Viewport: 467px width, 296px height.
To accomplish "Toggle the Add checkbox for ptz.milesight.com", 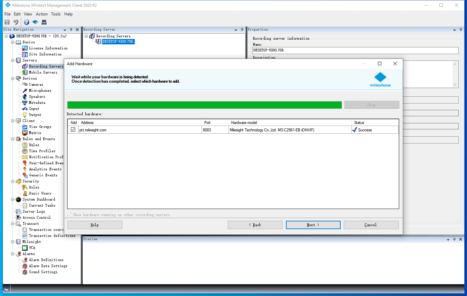I will (73, 130).
